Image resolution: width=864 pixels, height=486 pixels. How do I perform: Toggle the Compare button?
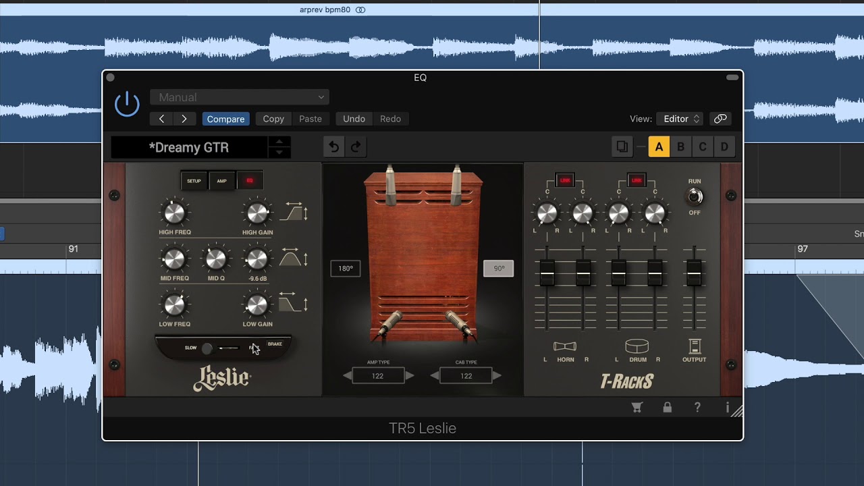click(x=225, y=119)
